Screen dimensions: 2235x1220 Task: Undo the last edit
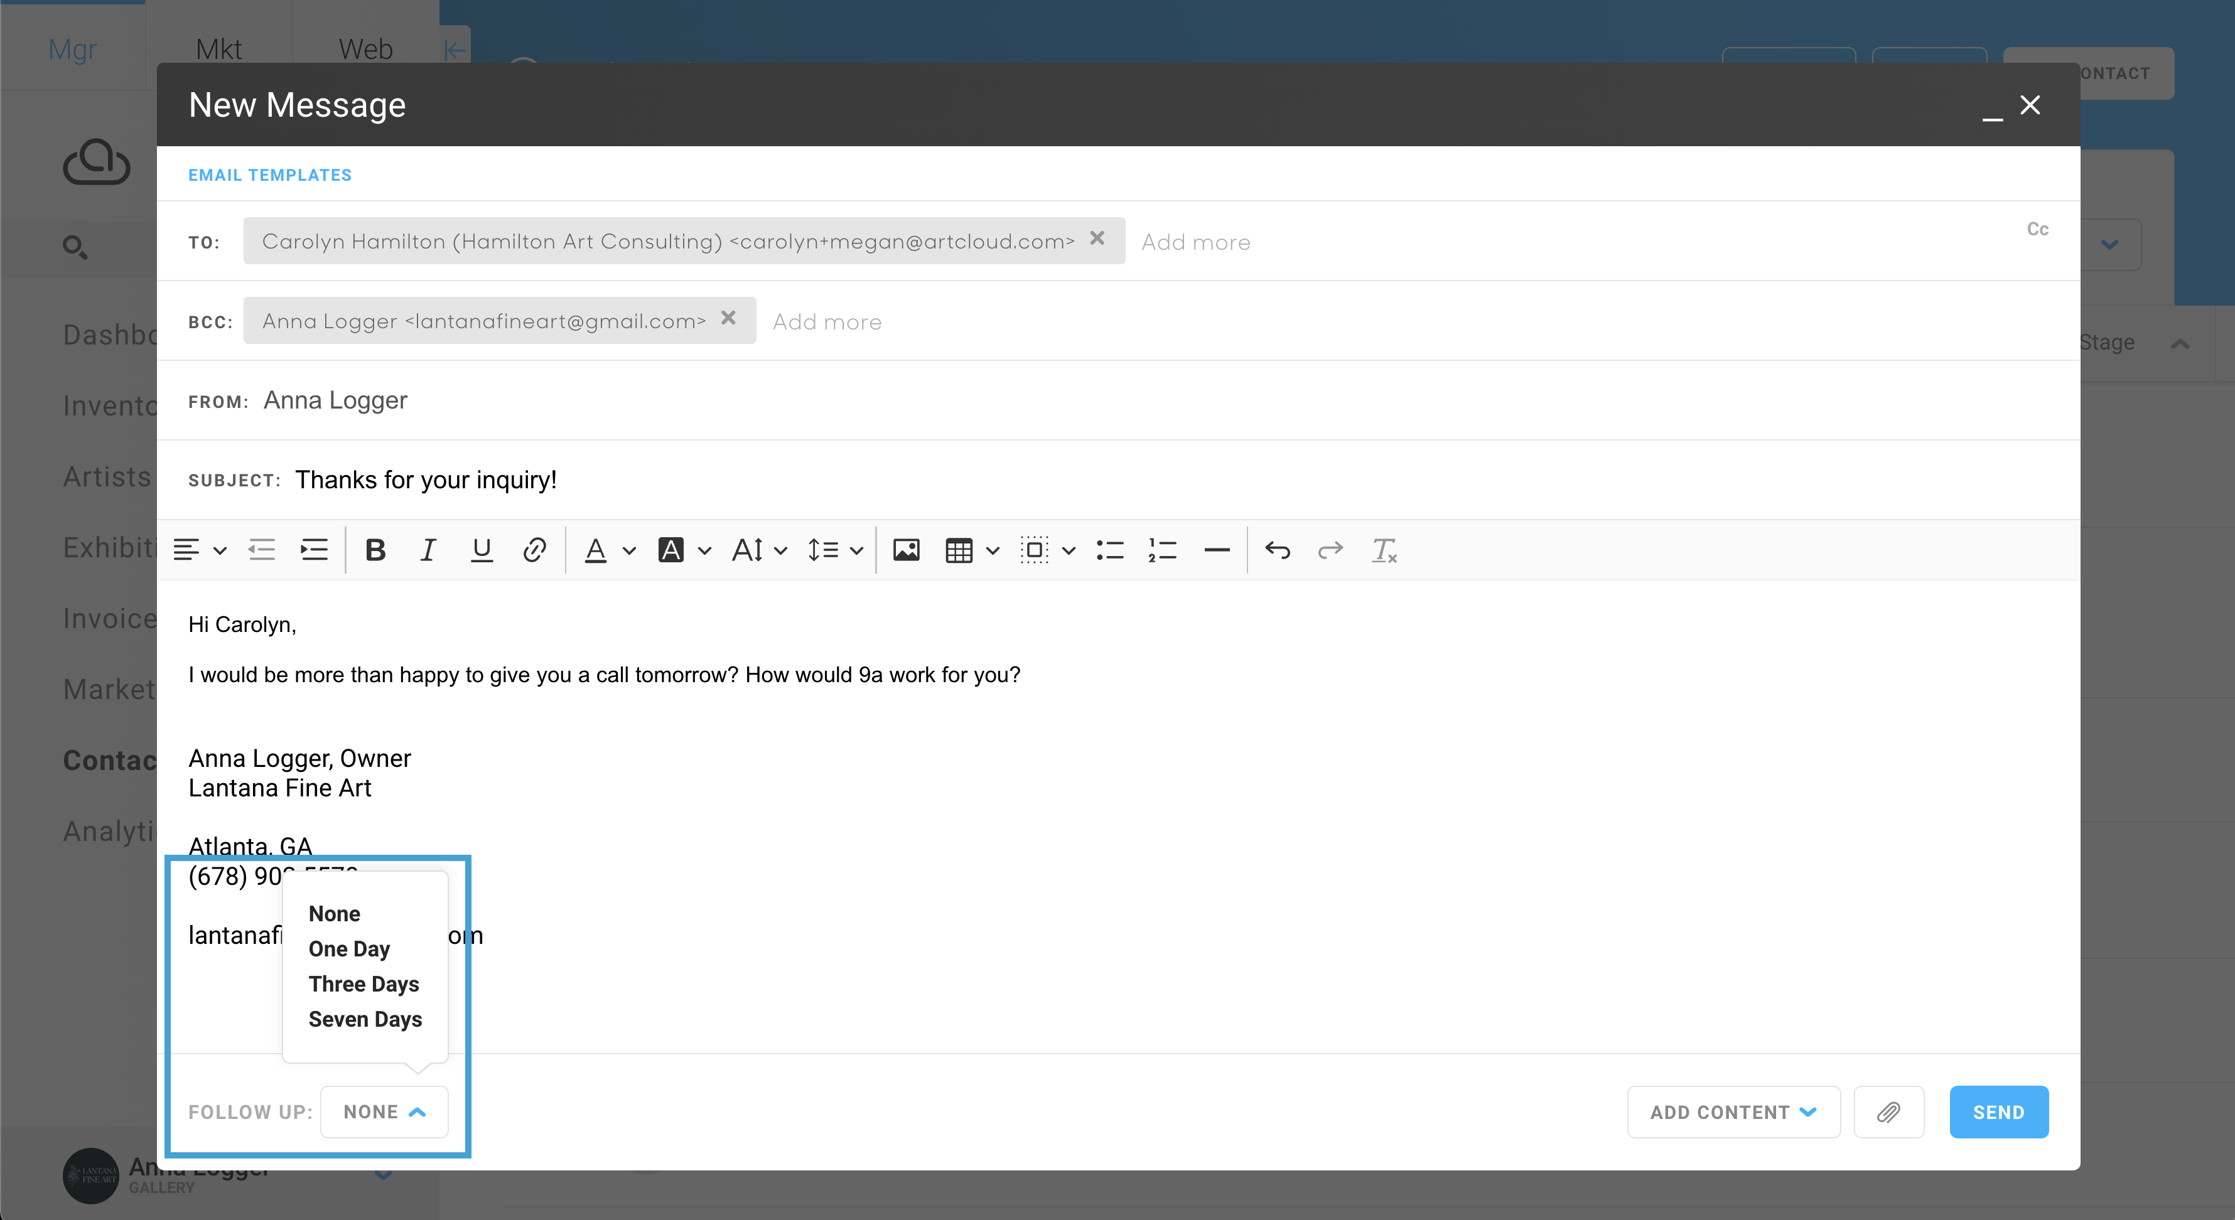click(x=1277, y=550)
